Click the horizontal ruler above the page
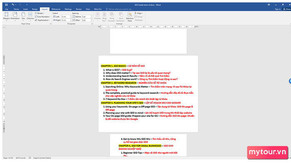The height and width of the screenshot is (163, 291). (x=148, y=27)
